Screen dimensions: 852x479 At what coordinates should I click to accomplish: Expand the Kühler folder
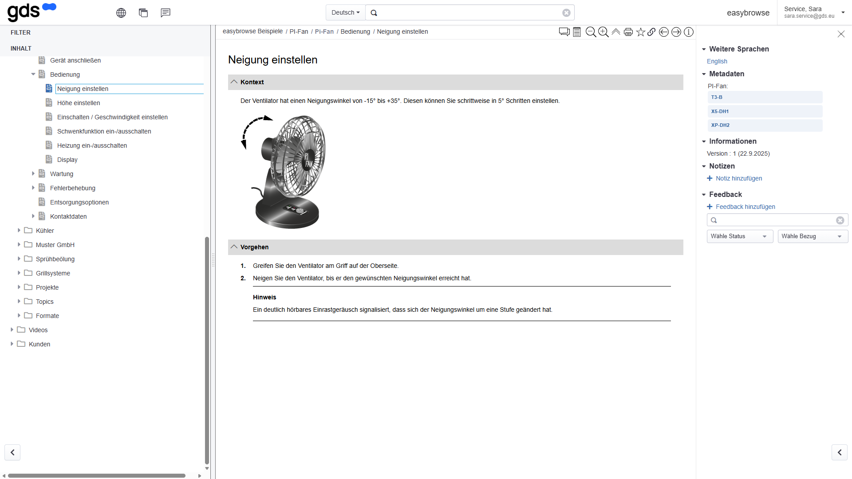pyautogui.click(x=19, y=230)
